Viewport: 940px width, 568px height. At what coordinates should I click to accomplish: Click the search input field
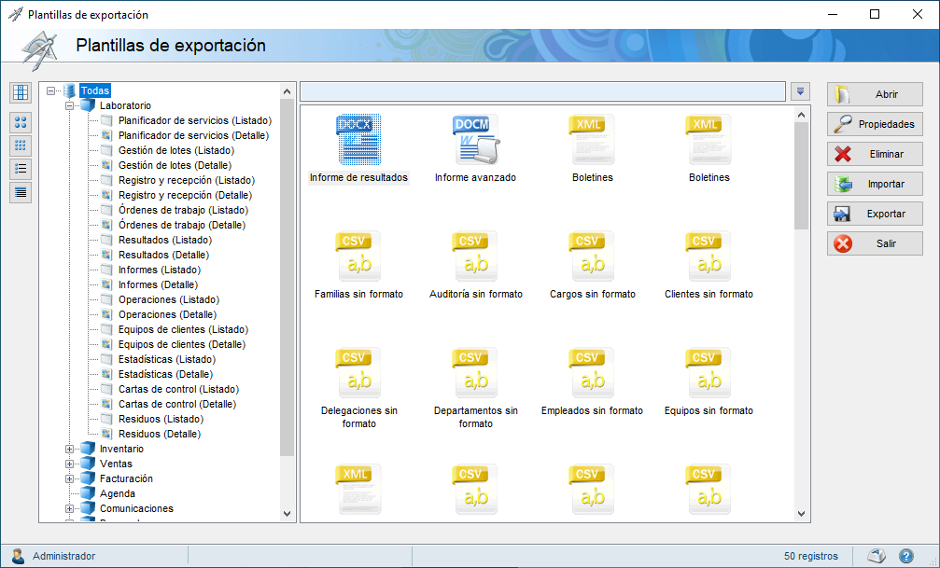click(542, 91)
